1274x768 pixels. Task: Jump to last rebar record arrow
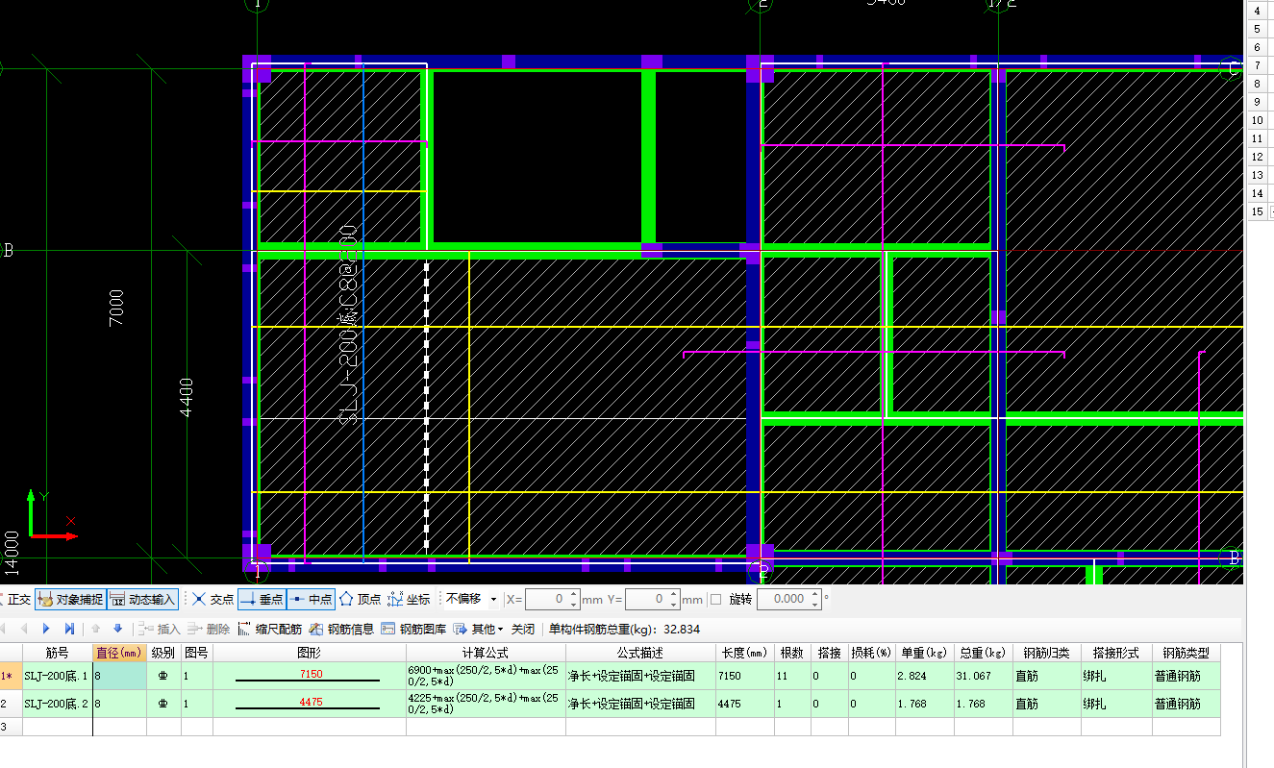tap(69, 629)
